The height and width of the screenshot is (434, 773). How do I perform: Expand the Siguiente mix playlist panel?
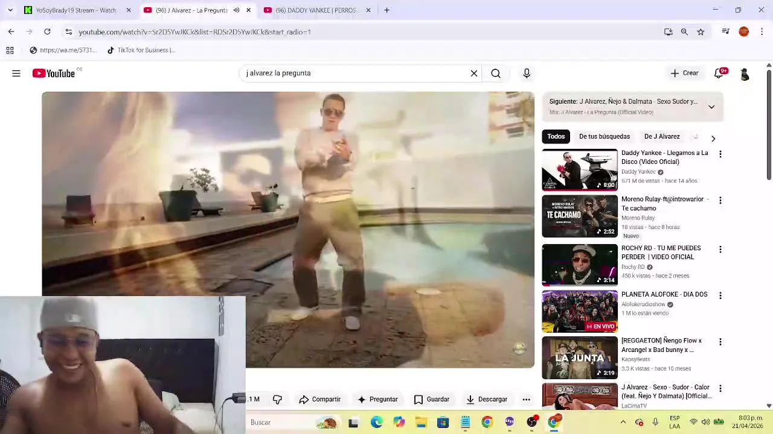[x=711, y=107]
